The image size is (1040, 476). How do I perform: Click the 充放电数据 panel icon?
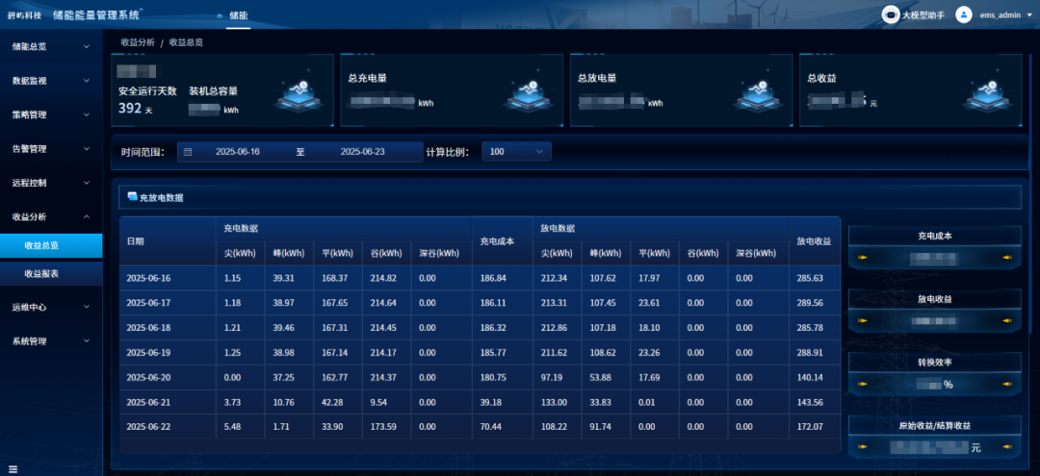[132, 196]
